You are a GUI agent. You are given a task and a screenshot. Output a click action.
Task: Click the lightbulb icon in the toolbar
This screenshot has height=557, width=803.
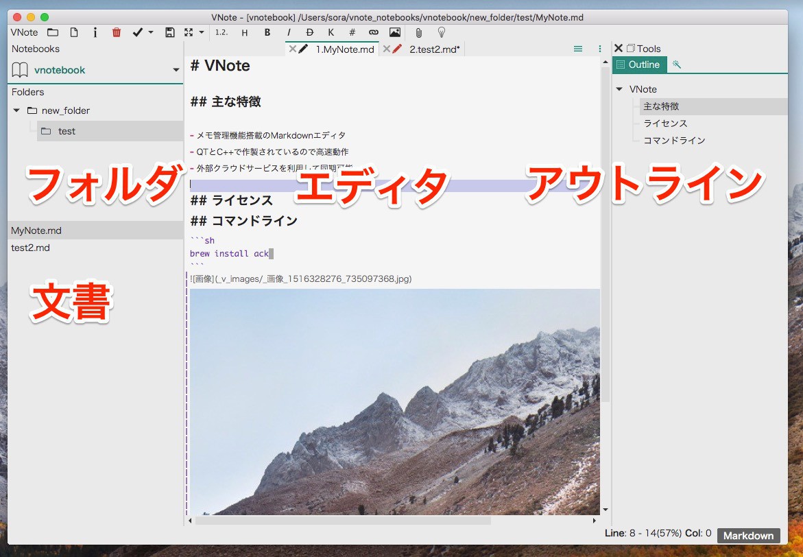[442, 32]
